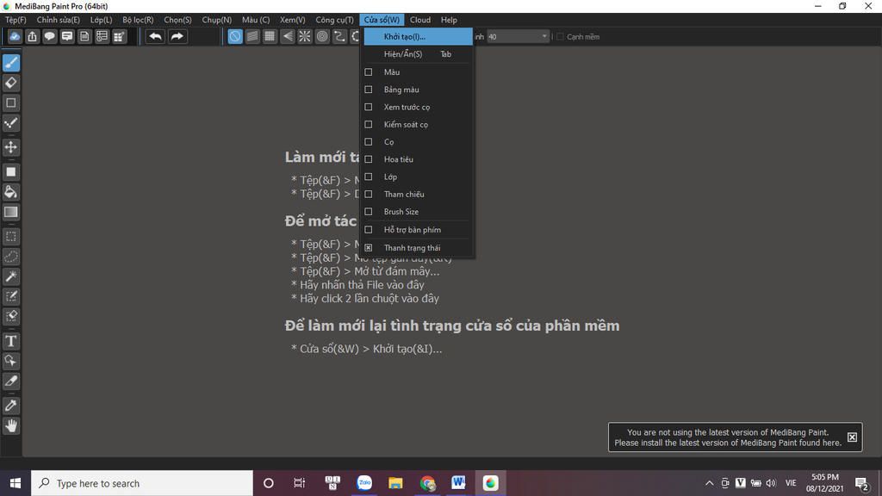Screen dimensions: 882x496
Task: Check the Bảng màu window checkbox
Action: point(369,90)
